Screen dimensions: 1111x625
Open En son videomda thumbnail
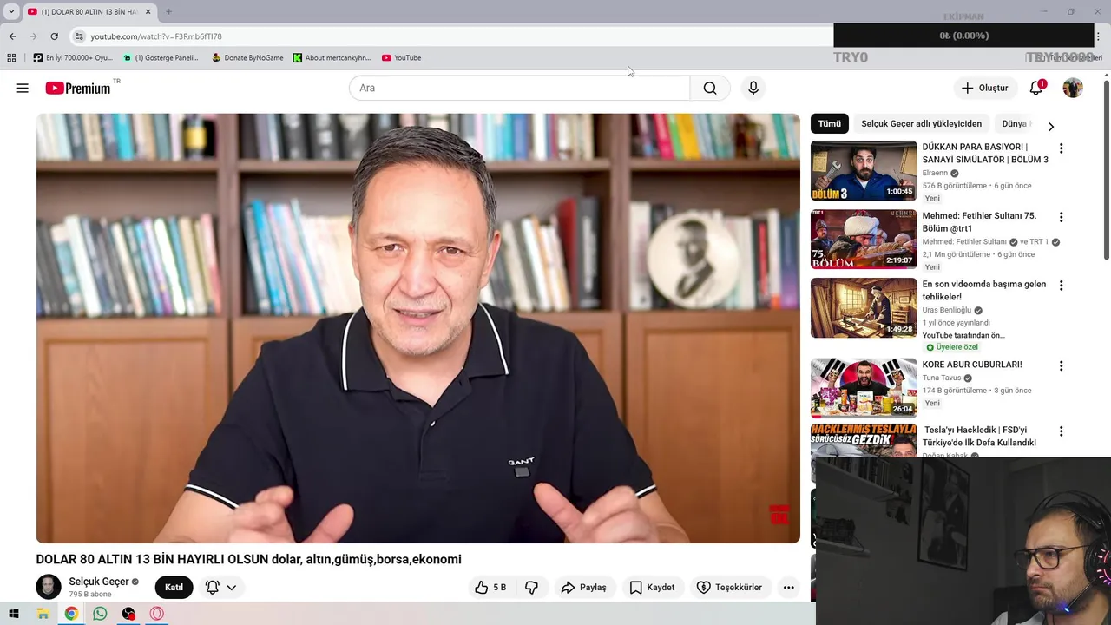tap(864, 307)
